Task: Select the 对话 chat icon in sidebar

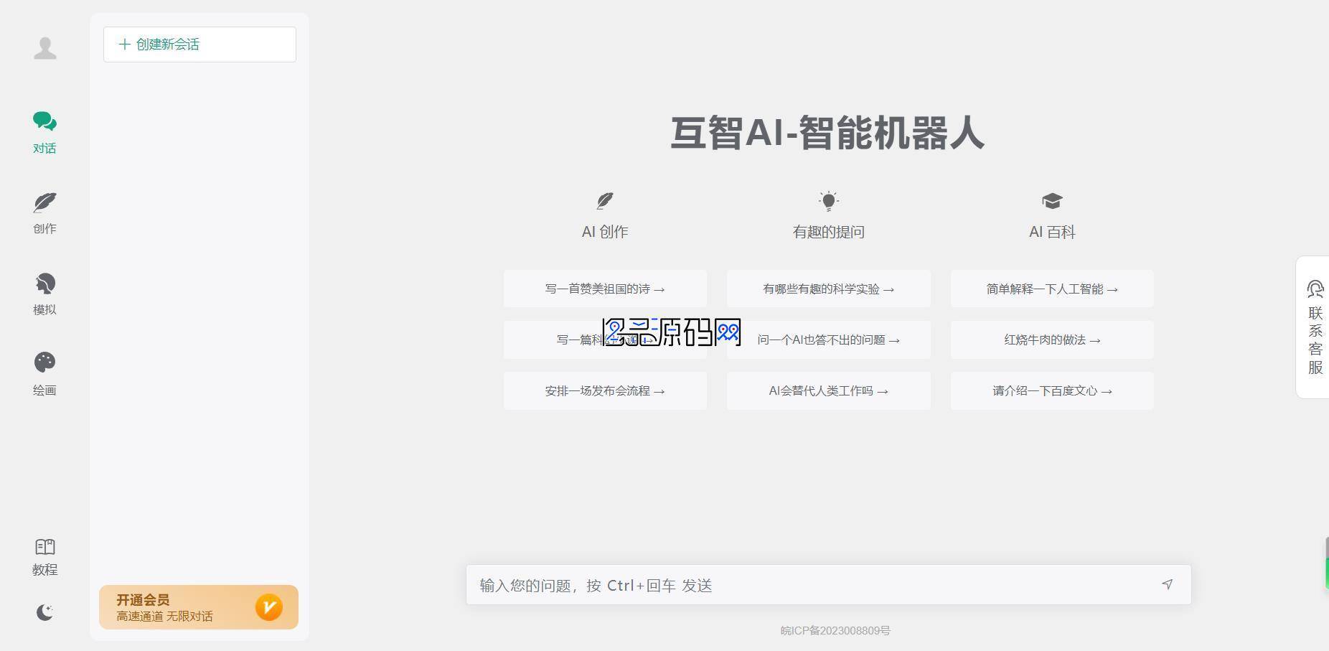Action: click(44, 121)
